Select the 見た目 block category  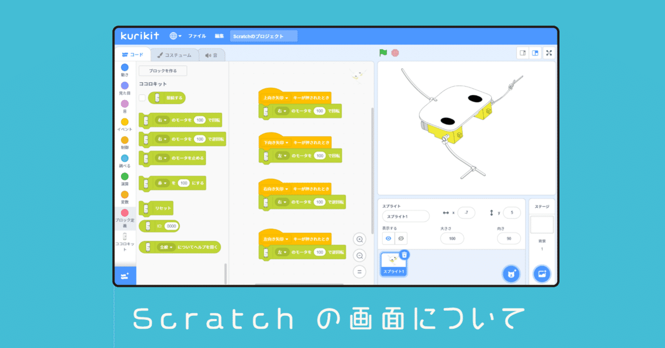[x=125, y=88]
